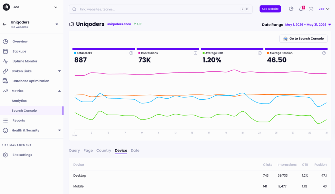Image resolution: width=335 pixels, height=194 pixels.
Task: Click the Reports list icon
Action: pyautogui.click(x=5, y=121)
